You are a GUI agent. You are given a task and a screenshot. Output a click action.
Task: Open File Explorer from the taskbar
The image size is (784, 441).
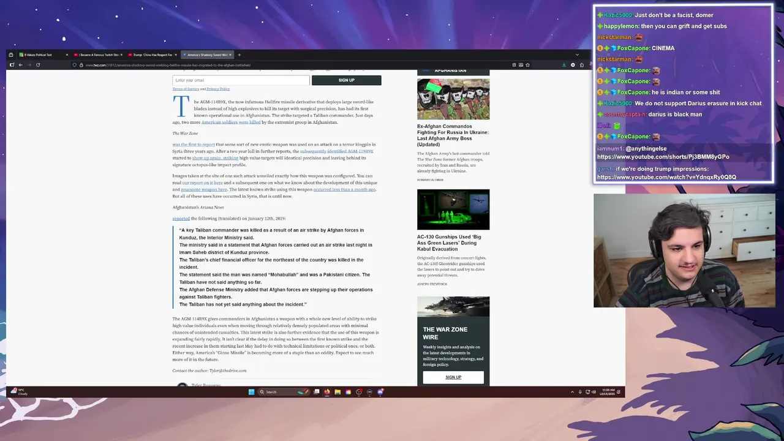point(337,392)
